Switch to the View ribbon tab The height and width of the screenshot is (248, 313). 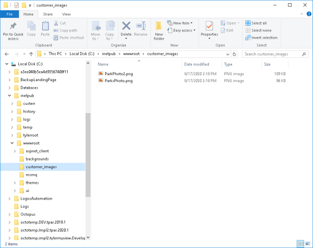point(66,14)
